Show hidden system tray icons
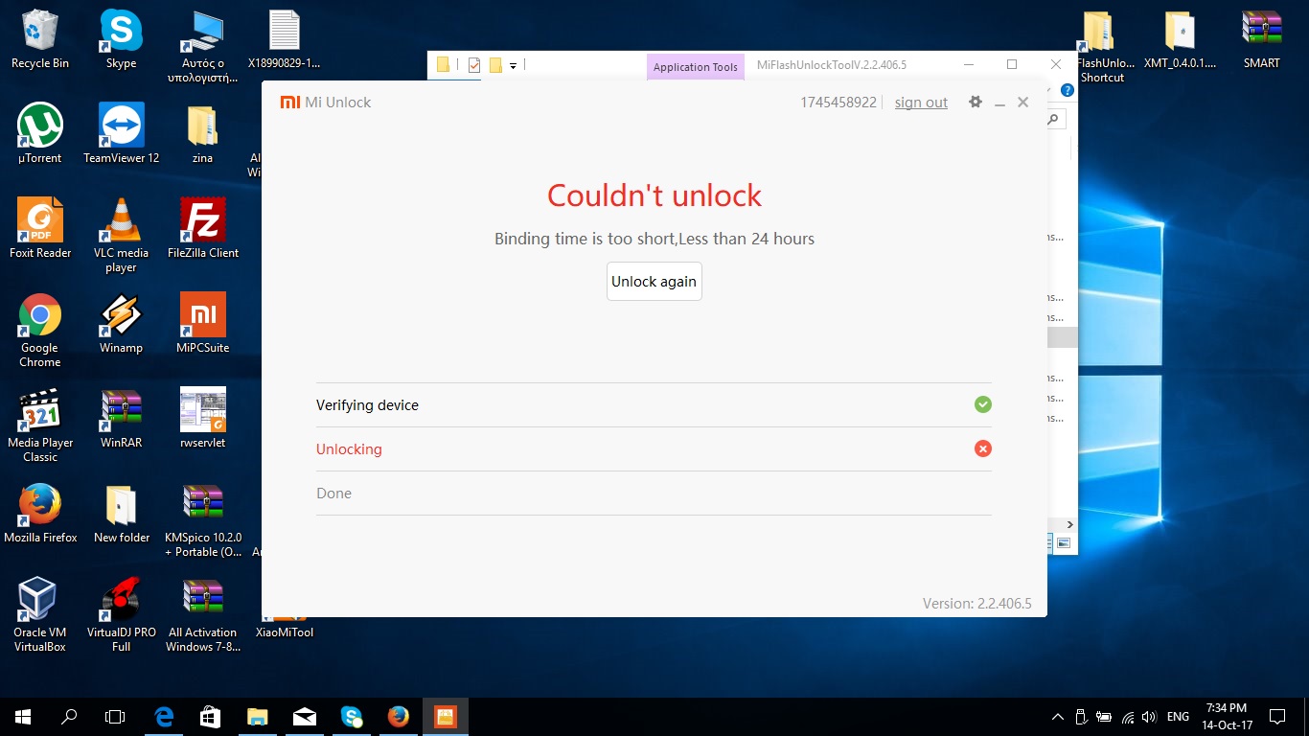Image resolution: width=1309 pixels, height=736 pixels. pos(1058,717)
